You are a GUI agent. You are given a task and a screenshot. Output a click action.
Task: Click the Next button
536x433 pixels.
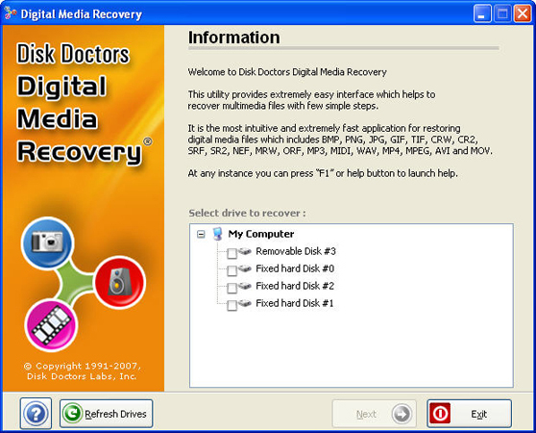point(375,414)
